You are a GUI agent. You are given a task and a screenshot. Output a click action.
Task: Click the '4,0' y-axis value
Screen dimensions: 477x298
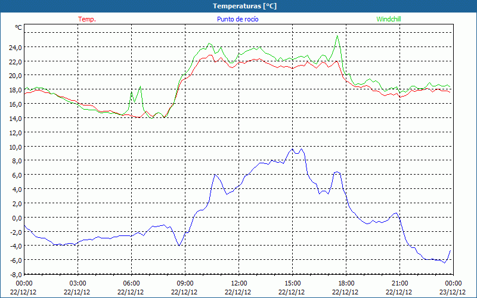[x=17, y=190]
